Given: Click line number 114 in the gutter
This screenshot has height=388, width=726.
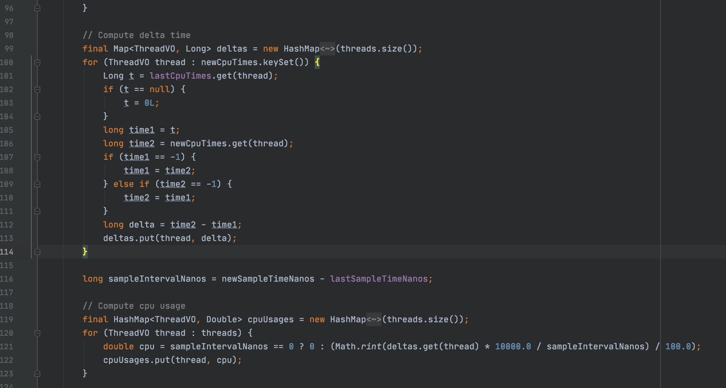Looking at the screenshot, I should [x=7, y=252].
